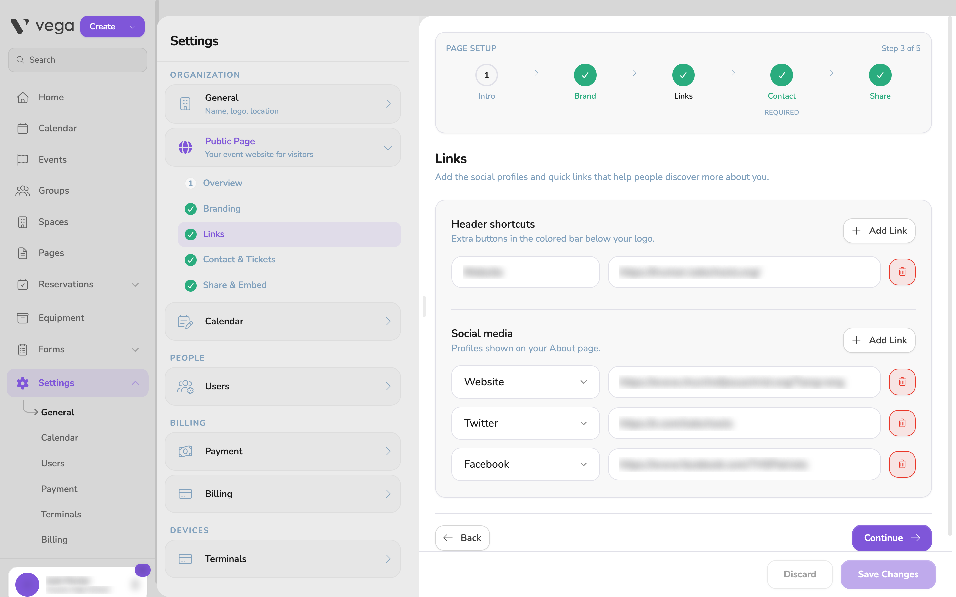The width and height of the screenshot is (956, 597).
Task: Open Equipment archive icon
Action: tap(23, 318)
